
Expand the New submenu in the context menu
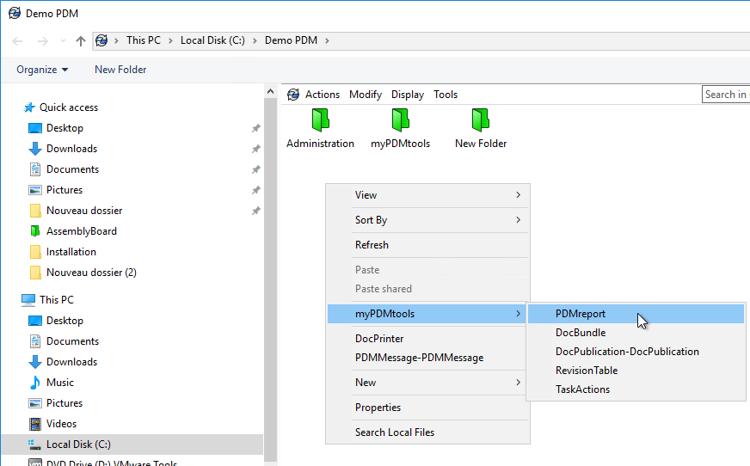click(x=427, y=383)
